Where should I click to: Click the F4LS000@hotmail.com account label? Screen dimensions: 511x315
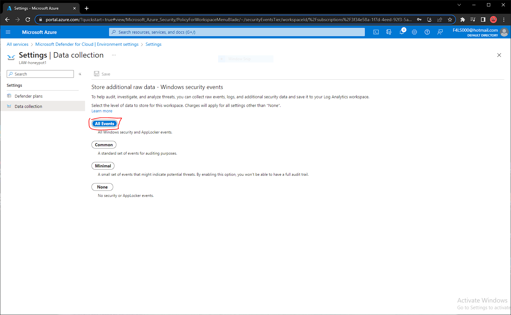(x=475, y=30)
